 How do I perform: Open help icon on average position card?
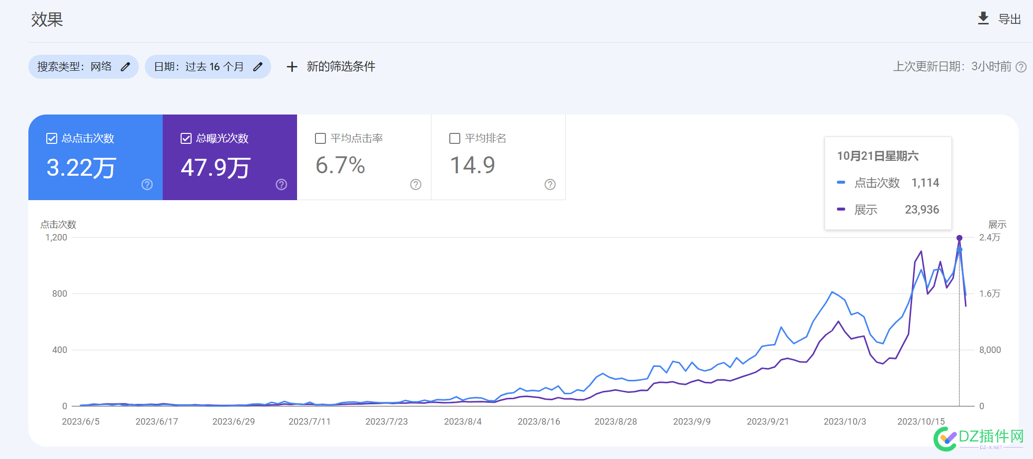(550, 185)
